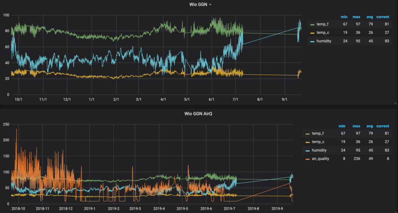This screenshot has width=398, height=213.
Task: Sort upper Wio GGN legend by min column
Action: (x=344, y=17)
